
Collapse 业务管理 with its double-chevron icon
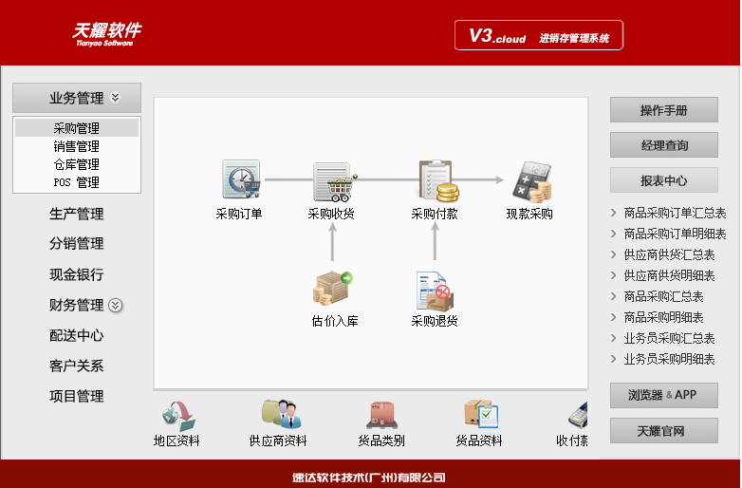tap(116, 98)
